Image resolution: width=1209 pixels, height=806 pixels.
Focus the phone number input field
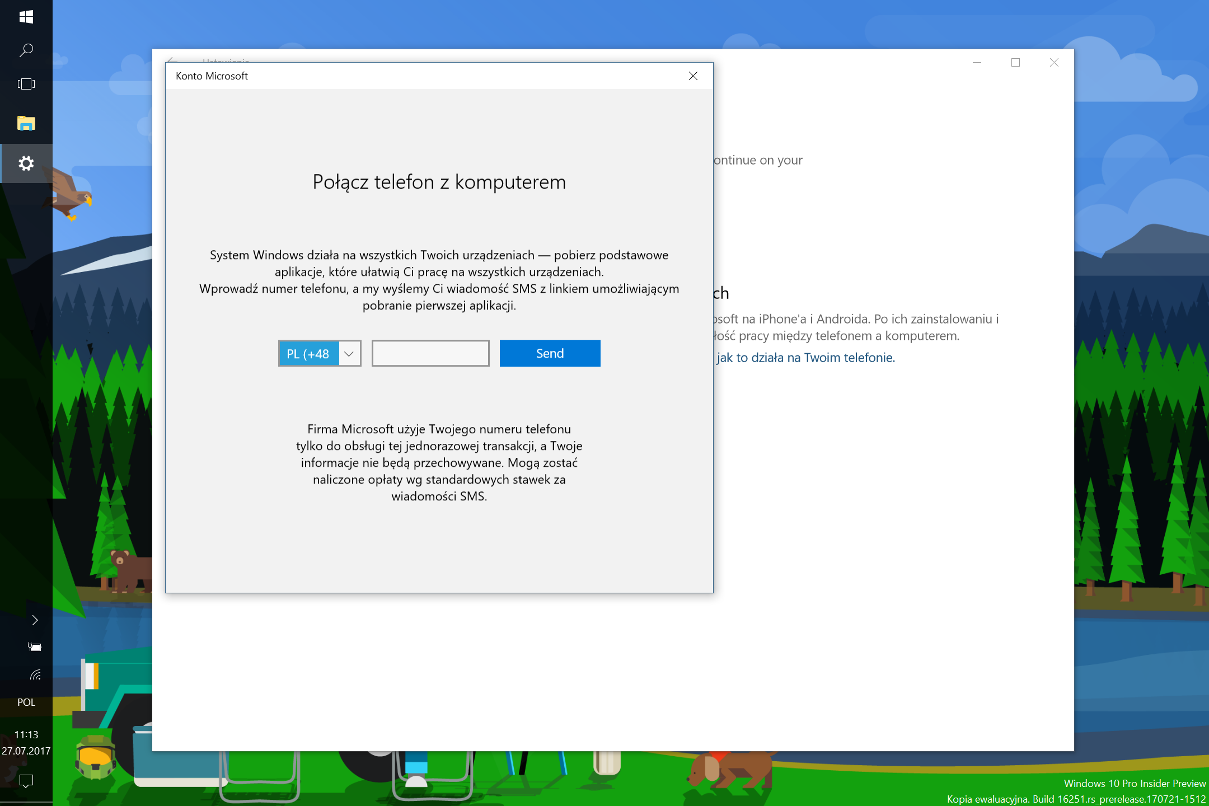pyautogui.click(x=430, y=353)
